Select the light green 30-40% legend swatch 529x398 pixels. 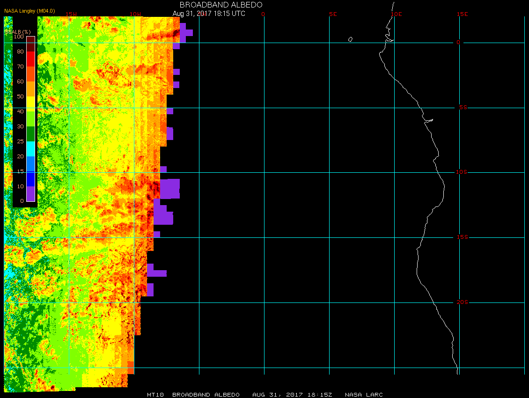(31, 119)
